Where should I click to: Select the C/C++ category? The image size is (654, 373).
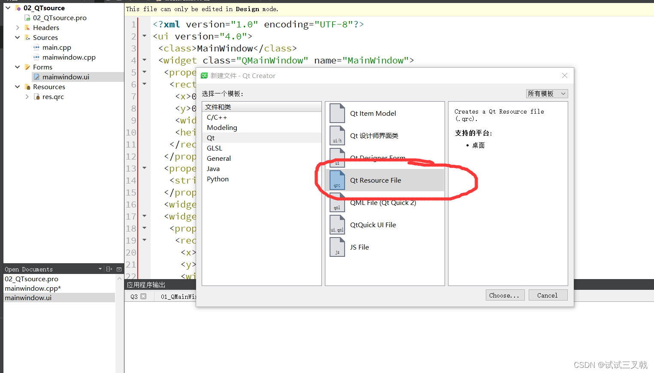point(262,117)
